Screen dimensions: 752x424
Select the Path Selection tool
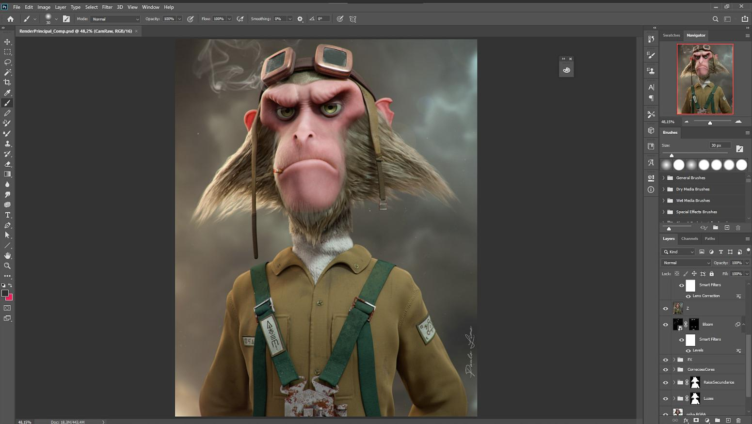[x=7, y=235]
